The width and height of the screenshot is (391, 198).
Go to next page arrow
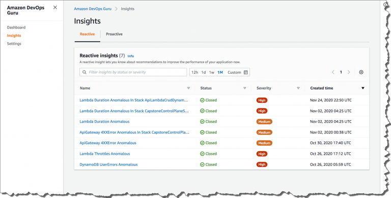[x=349, y=72]
